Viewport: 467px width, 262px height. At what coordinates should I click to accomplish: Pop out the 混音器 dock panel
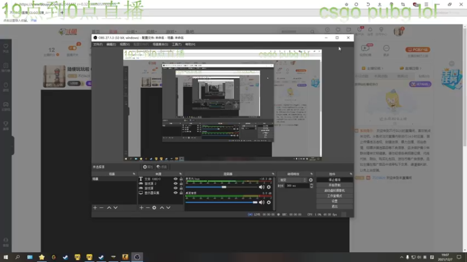point(273,174)
